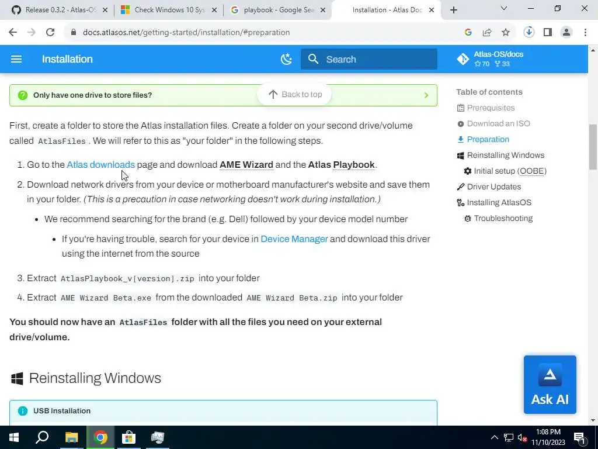598x449 pixels.
Task: Open the notification center icon
Action: tap(579, 438)
